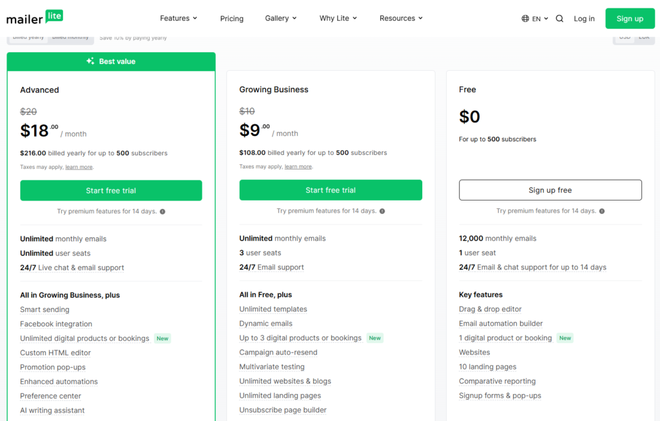This screenshot has width=660, height=421.
Task: Click the Sign up button
Action: coord(630,19)
